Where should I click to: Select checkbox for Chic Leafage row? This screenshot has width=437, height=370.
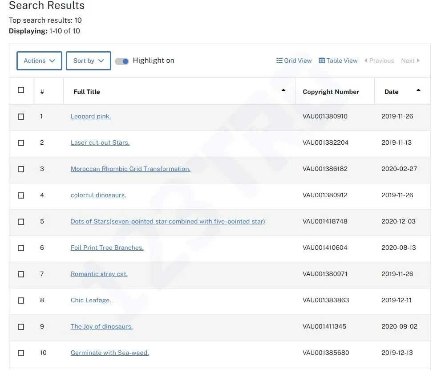click(x=21, y=301)
